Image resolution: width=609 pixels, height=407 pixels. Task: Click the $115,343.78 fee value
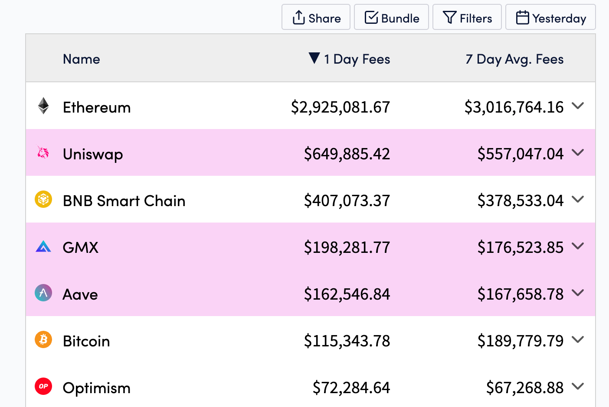click(347, 341)
